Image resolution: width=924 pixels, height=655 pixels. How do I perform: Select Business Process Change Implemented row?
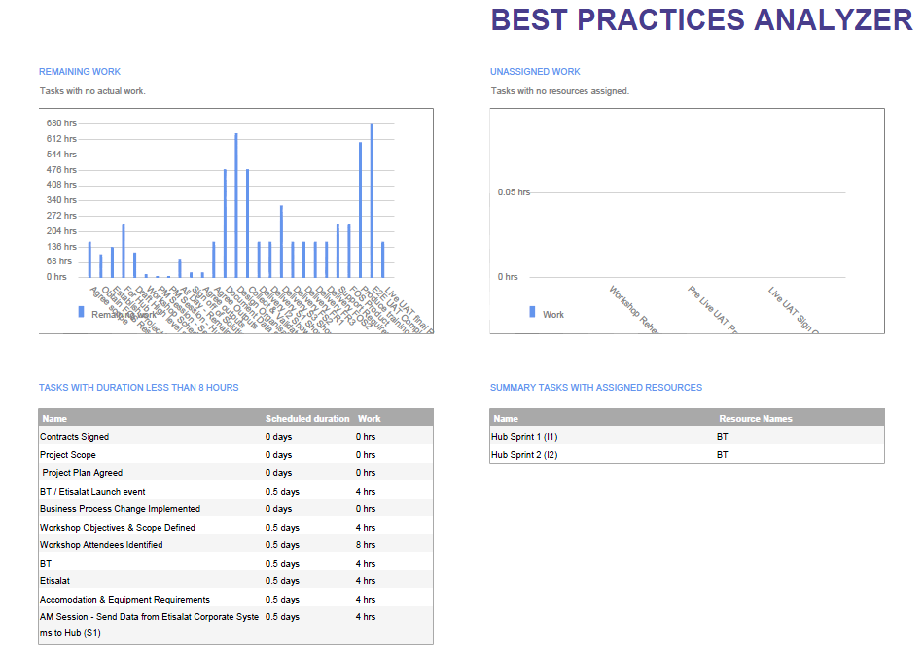coord(120,509)
